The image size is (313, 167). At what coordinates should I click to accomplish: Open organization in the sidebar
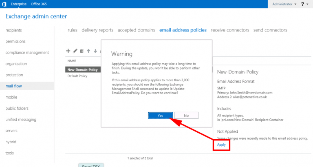click(x=16, y=64)
